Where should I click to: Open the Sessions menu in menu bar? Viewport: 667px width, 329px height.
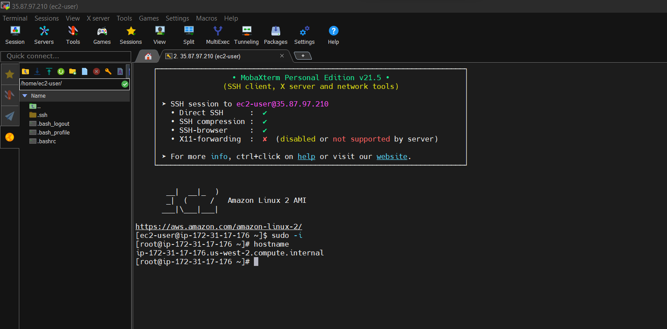pos(46,18)
